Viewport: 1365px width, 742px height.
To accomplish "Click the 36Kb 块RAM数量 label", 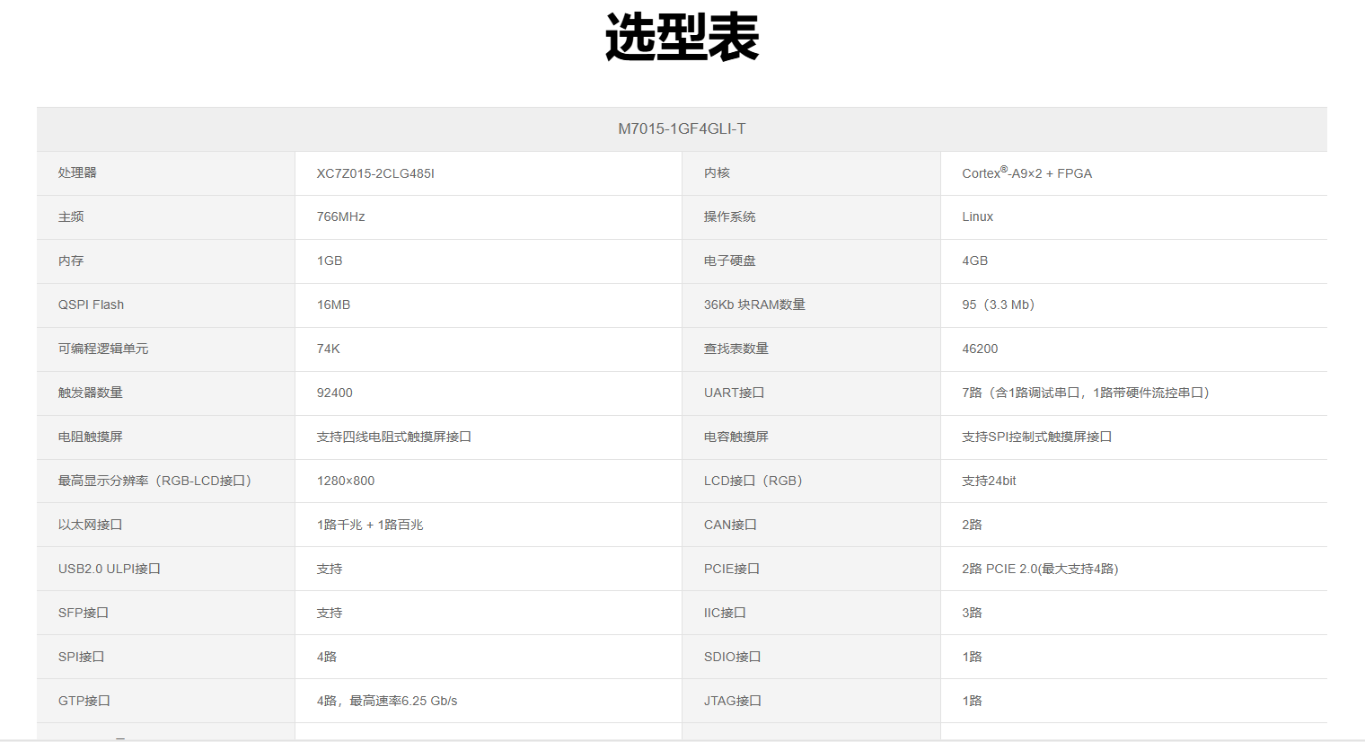I will pyautogui.click(x=754, y=305).
